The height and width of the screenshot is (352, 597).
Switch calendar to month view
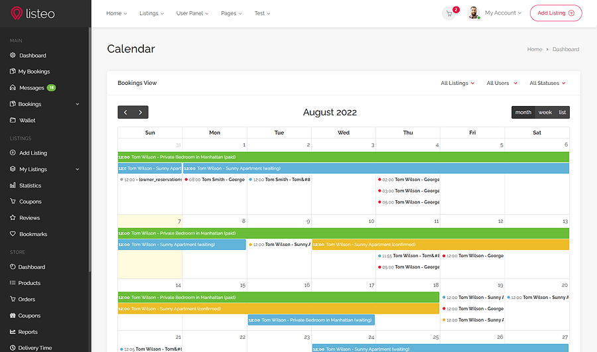523,113
